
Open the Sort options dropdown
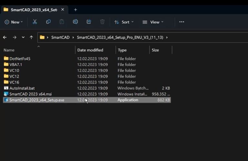click(124, 22)
